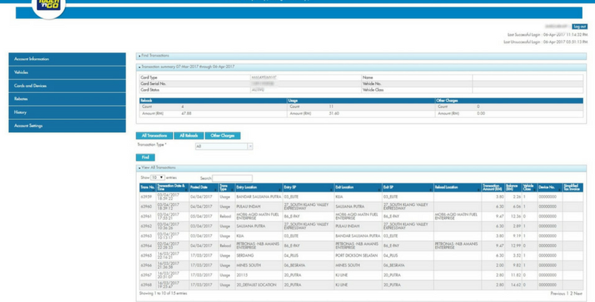This screenshot has height=302, width=595.
Task: Select Rebates from the sidebar
Action: 67,99
